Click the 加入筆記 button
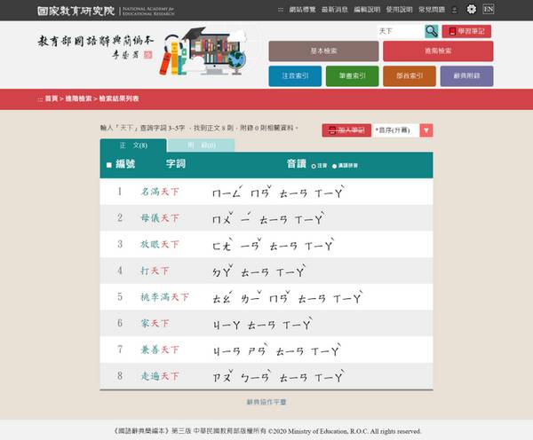The width and height of the screenshot is (533, 440). (x=346, y=130)
